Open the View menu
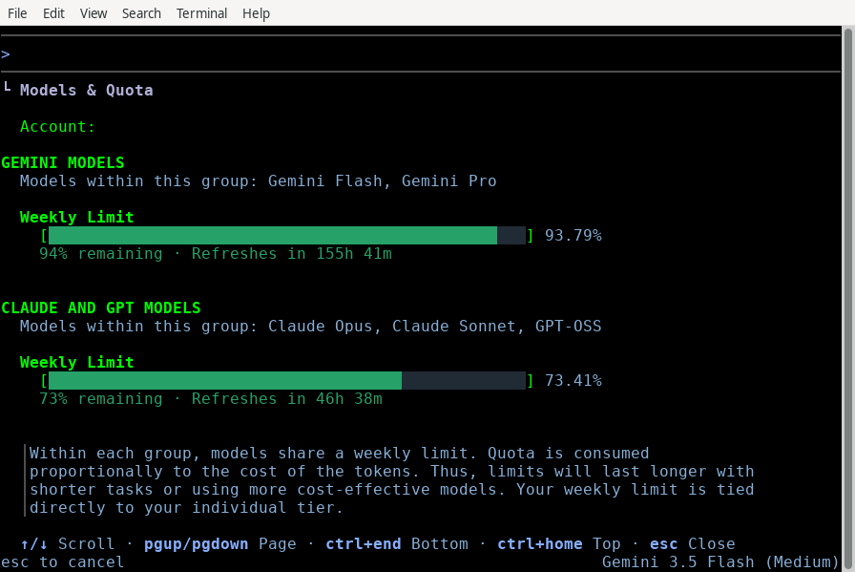This screenshot has width=855, height=572. [94, 13]
